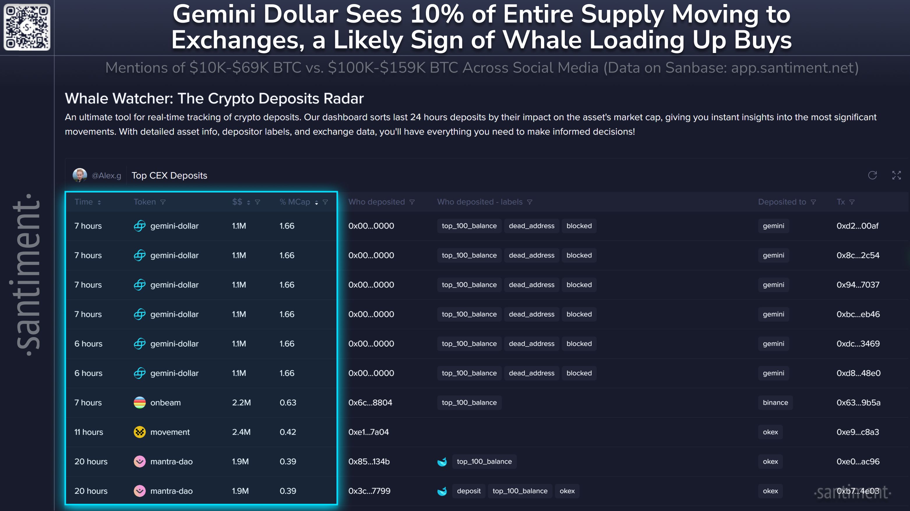This screenshot has height=511, width=910.
Task: Click the gemini label in Deposited to column
Action: (773, 226)
